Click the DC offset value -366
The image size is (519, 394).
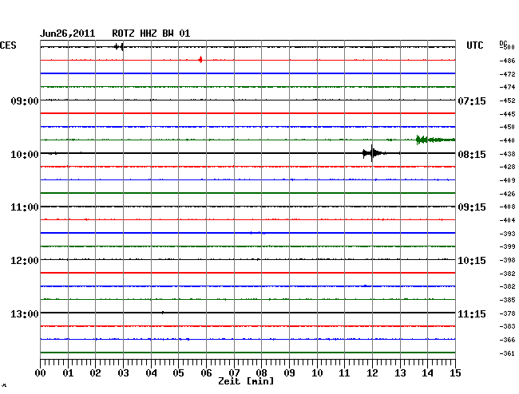tap(507, 340)
